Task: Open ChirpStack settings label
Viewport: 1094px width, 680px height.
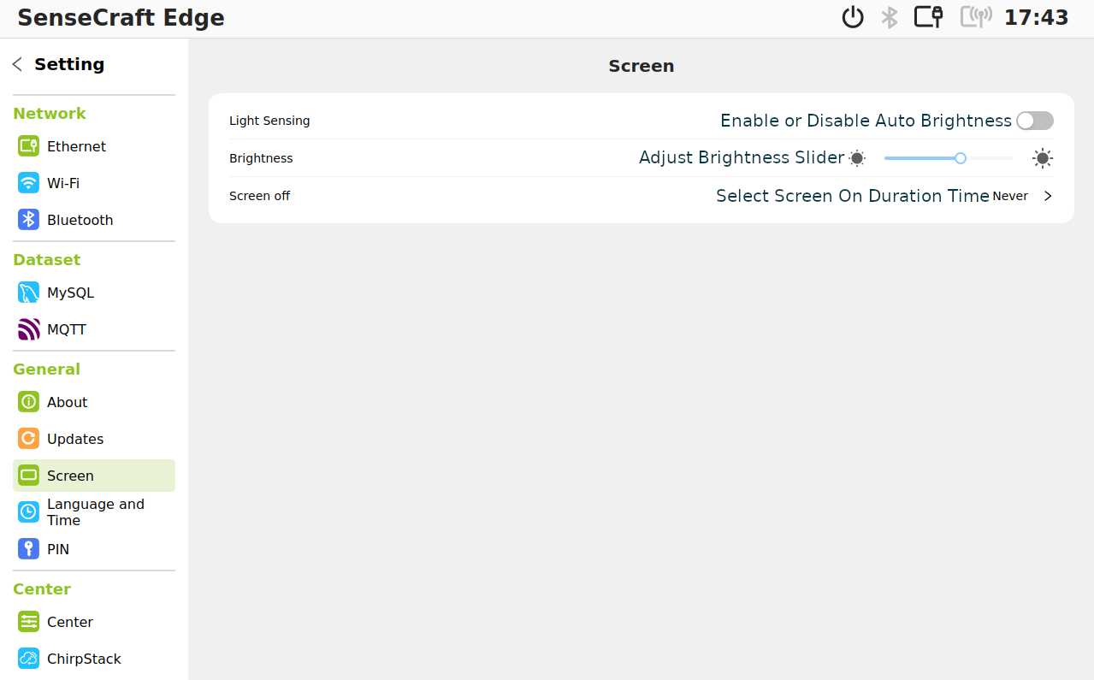Action: pyautogui.click(x=84, y=659)
